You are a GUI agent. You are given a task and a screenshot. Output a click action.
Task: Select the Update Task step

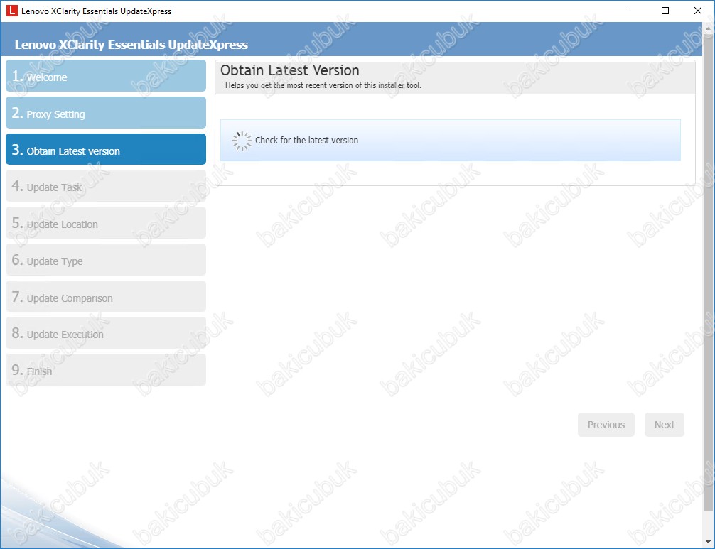pyautogui.click(x=106, y=186)
